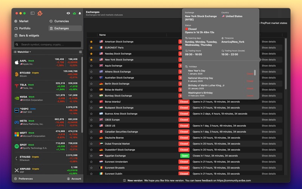Select the Exchanges section
Screen dimensions: 302x189
[x=65, y=28]
